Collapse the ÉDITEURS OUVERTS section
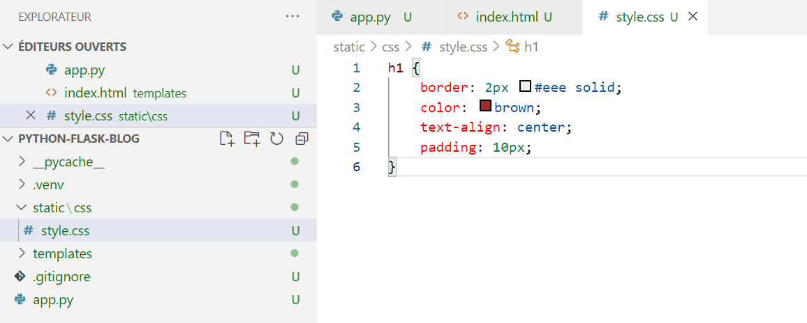This screenshot has height=323, width=807. pyautogui.click(x=8, y=47)
